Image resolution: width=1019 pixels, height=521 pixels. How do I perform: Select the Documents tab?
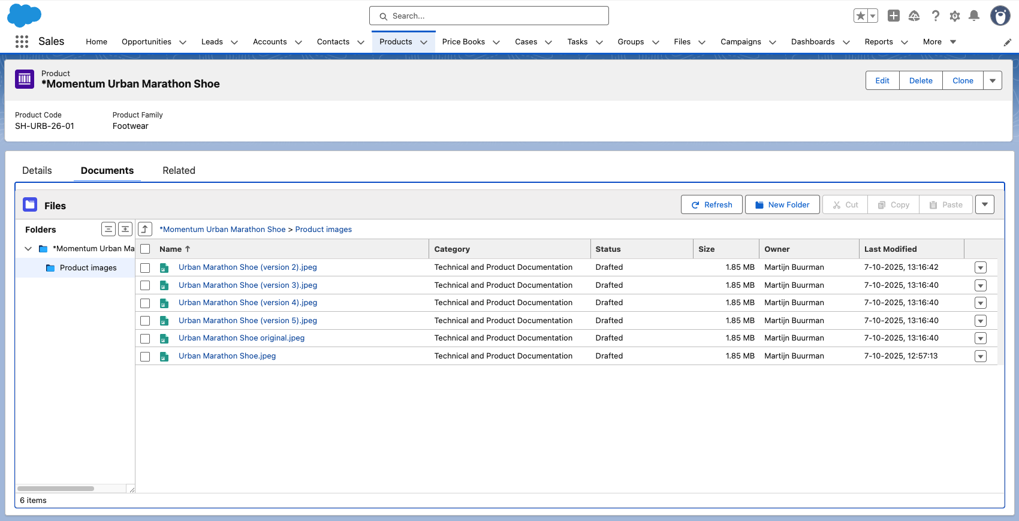[107, 170]
